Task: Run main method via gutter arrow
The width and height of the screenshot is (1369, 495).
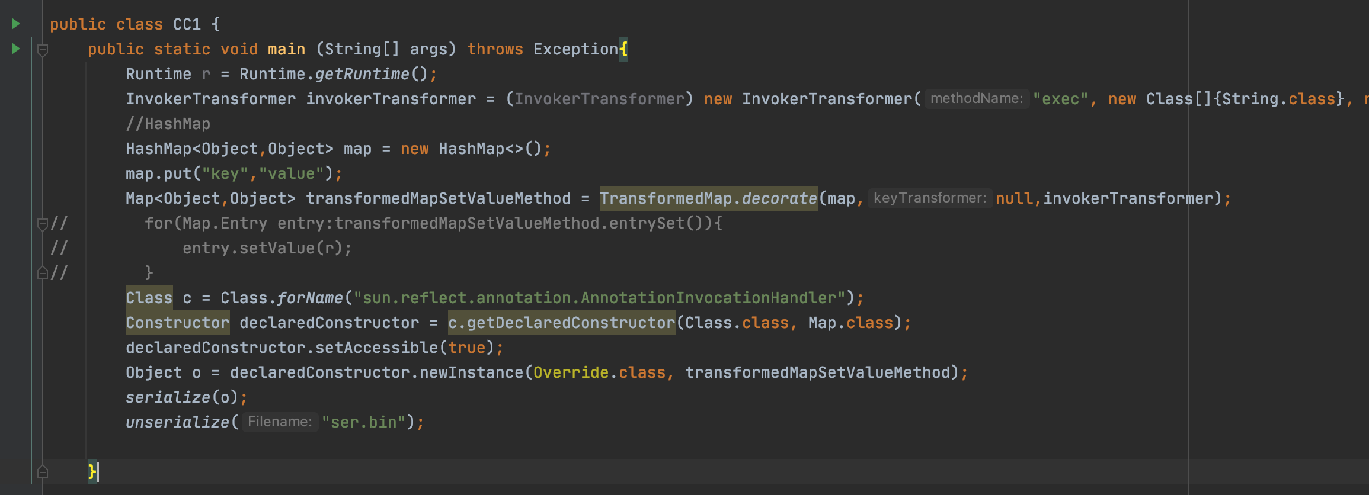Action: 16,49
